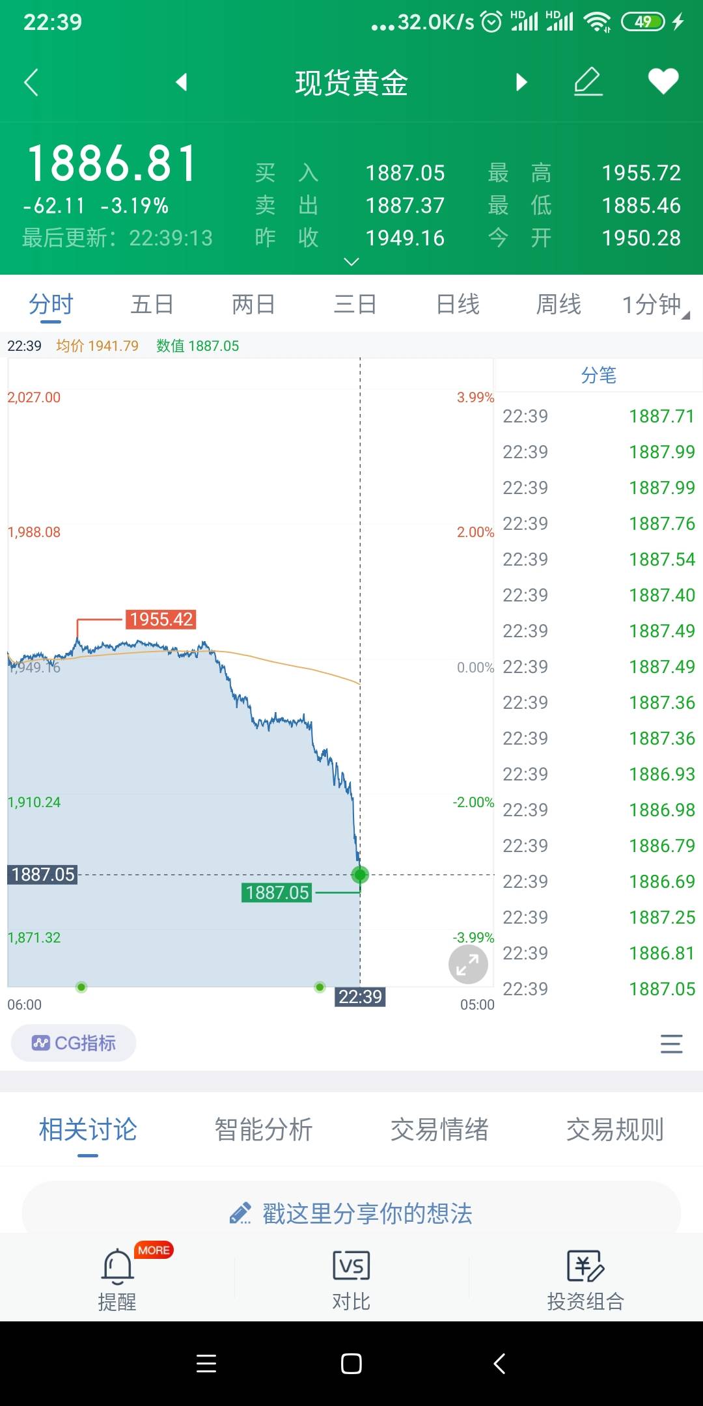703x1406 pixels.
Task: Open the edit pencil icon
Action: click(588, 82)
